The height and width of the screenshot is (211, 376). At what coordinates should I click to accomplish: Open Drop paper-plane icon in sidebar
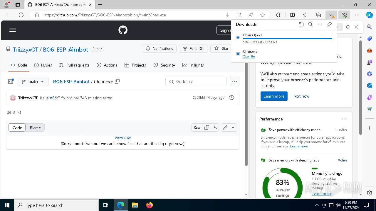[x=370, y=109]
